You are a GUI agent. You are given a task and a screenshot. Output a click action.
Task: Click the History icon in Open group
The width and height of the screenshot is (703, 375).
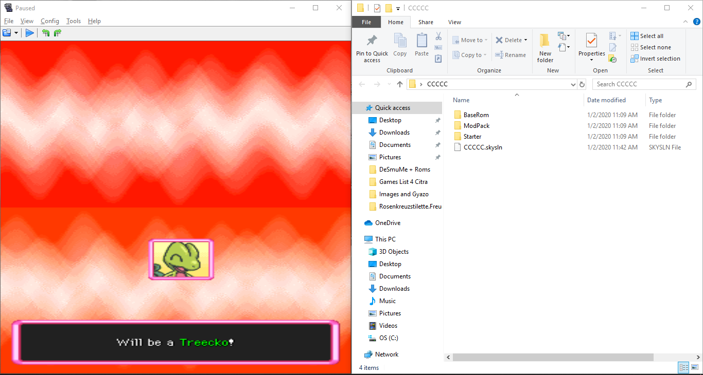(612, 59)
